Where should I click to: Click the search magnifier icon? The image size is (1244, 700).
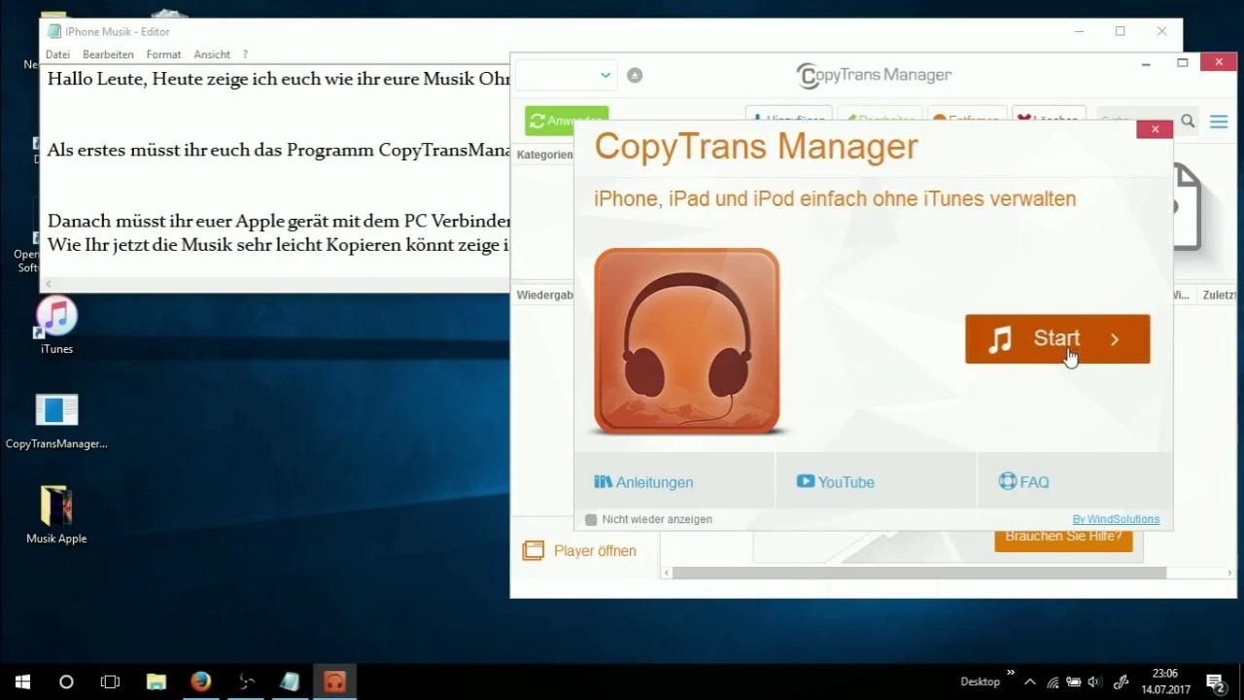pos(1188,120)
